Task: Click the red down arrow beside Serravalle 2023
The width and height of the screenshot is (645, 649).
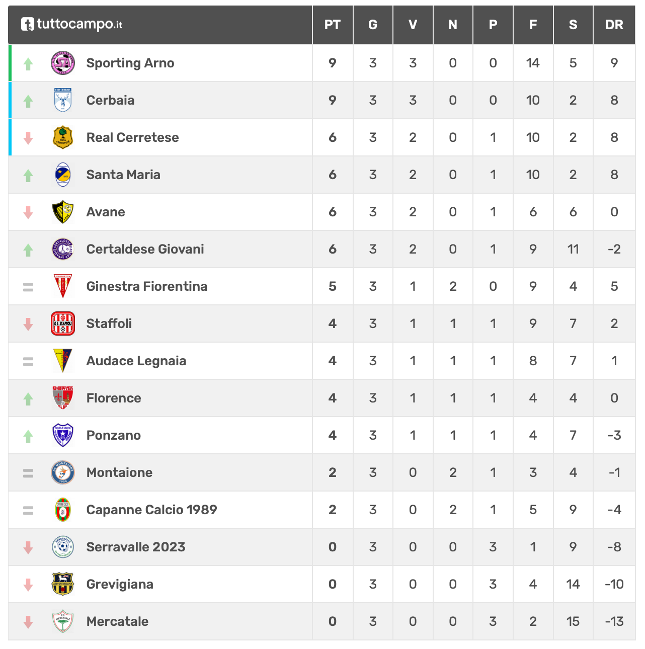Action: click(28, 547)
